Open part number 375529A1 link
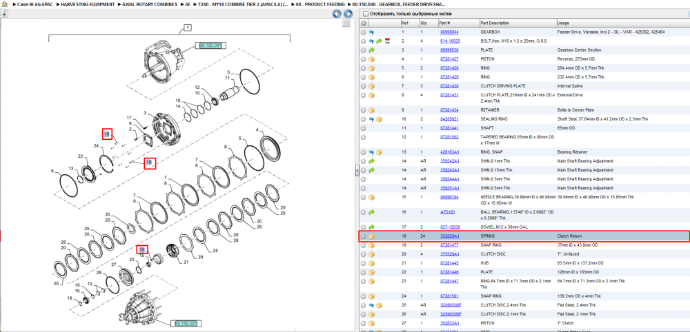 pos(450,254)
